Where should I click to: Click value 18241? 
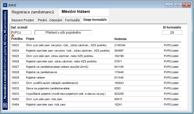coord(118,105)
